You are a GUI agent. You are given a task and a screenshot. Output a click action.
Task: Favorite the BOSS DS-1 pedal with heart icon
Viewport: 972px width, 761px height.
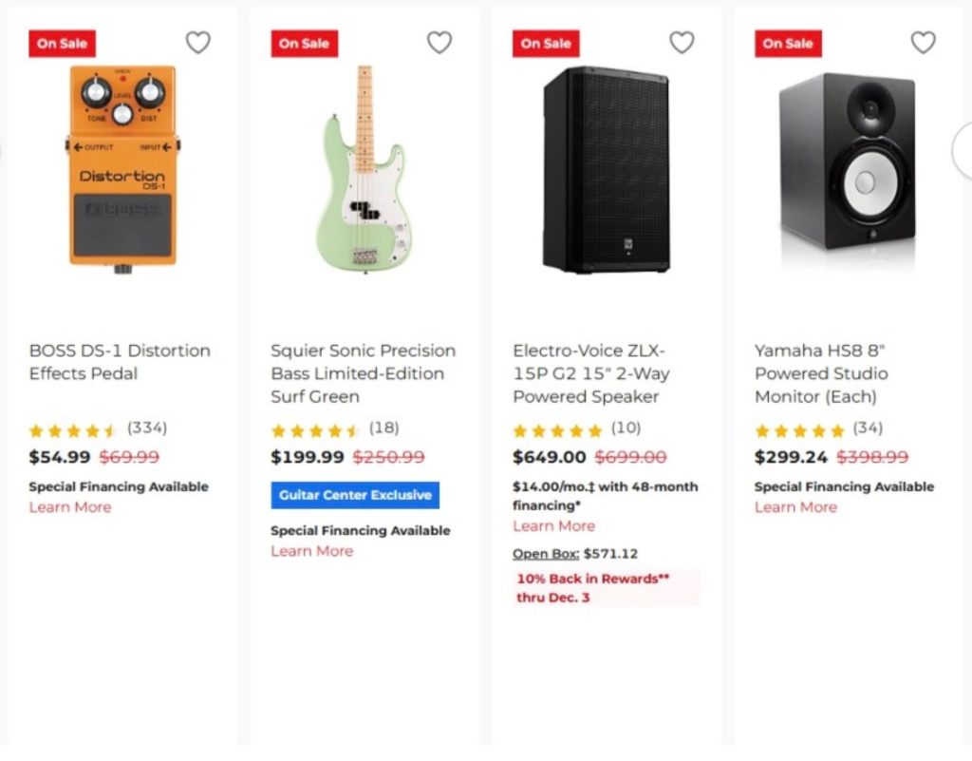pyautogui.click(x=197, y=43)
